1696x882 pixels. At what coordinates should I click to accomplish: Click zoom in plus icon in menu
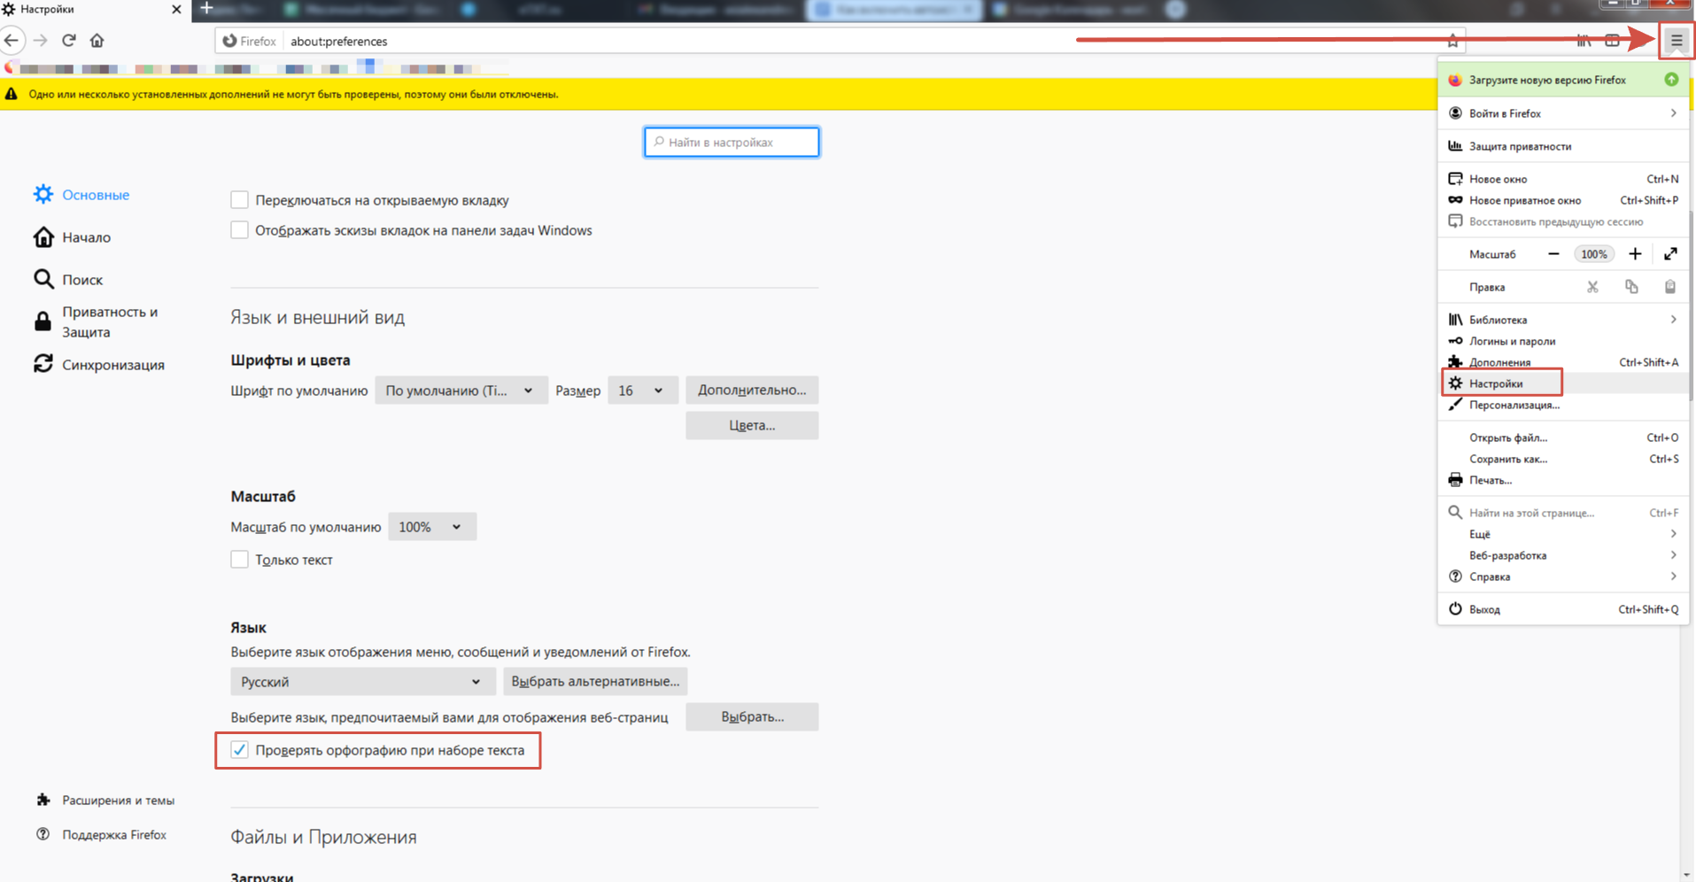(1635, 254)
